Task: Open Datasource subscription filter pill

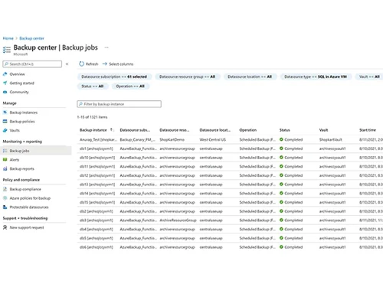Action: 114,77
